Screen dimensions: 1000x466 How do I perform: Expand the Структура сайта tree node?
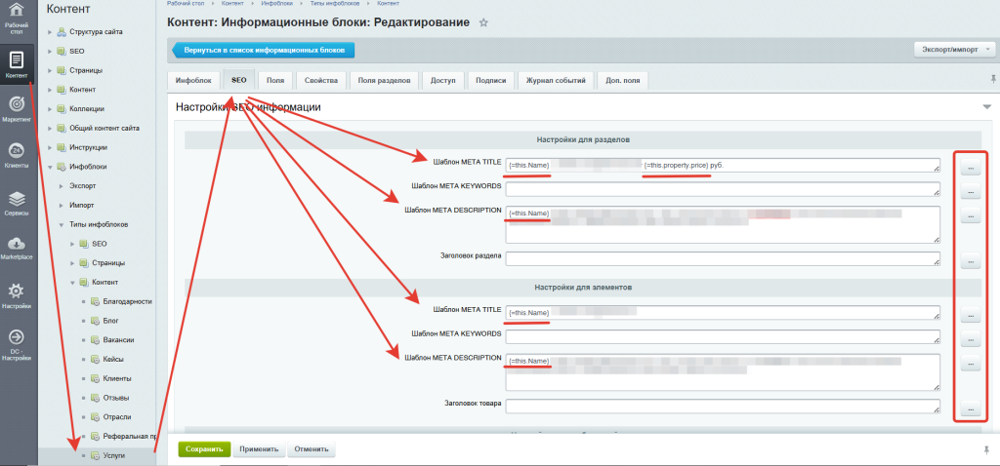point(49,32)
